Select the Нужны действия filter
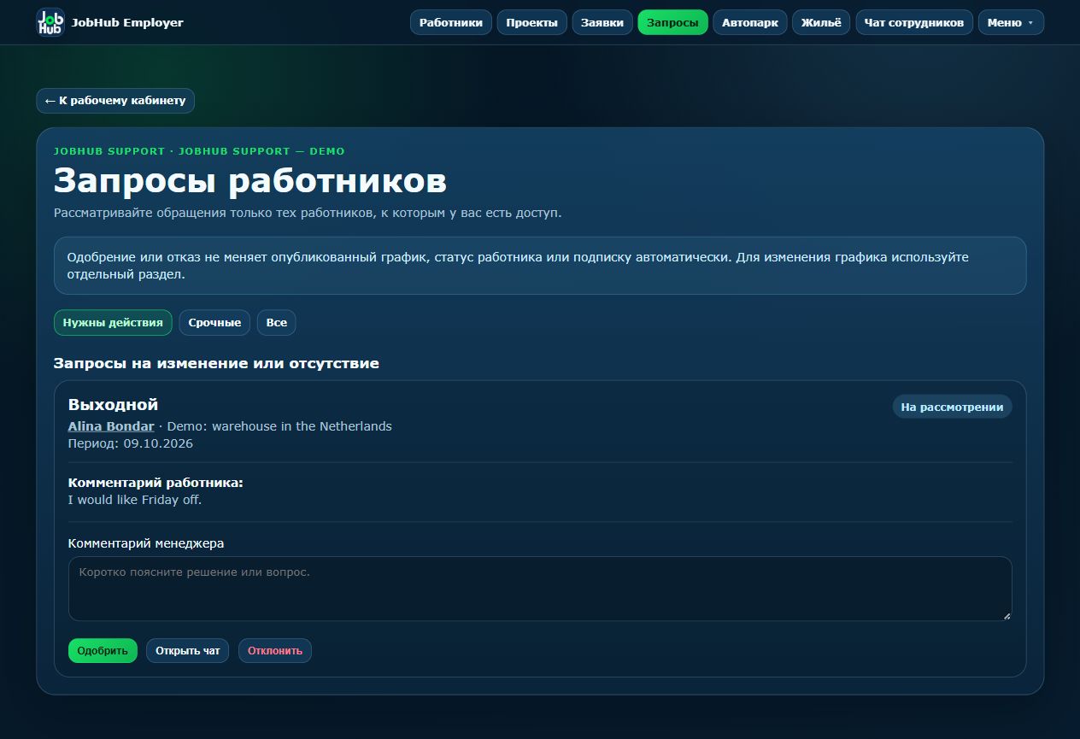This screenshot has width=1080, height=739. [113, 323]
